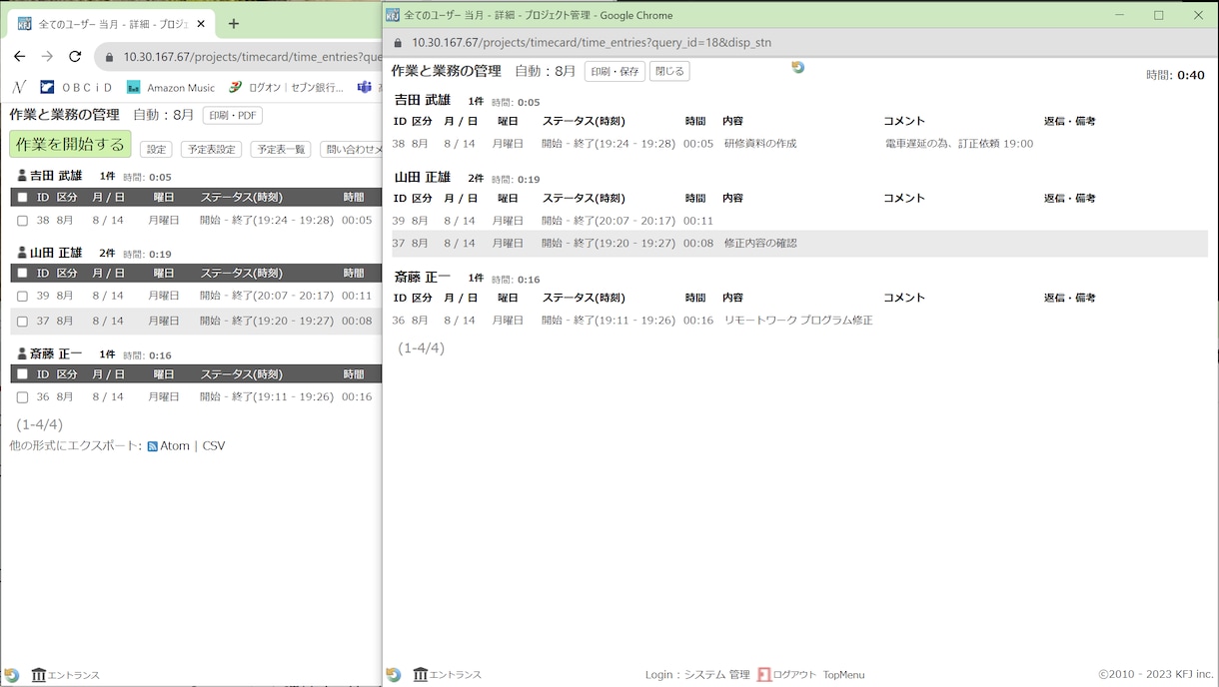Open the N bookmark icon
Screen dimensions: 1219x687
pyautogui.click(x=19, y=88)
